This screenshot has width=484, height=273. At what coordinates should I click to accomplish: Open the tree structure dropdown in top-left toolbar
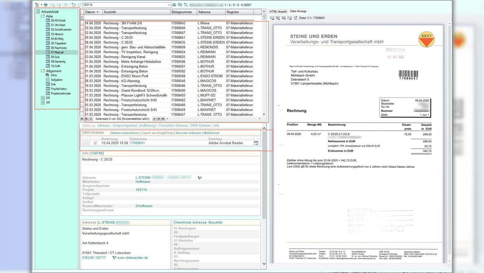[x=41, y=5]
